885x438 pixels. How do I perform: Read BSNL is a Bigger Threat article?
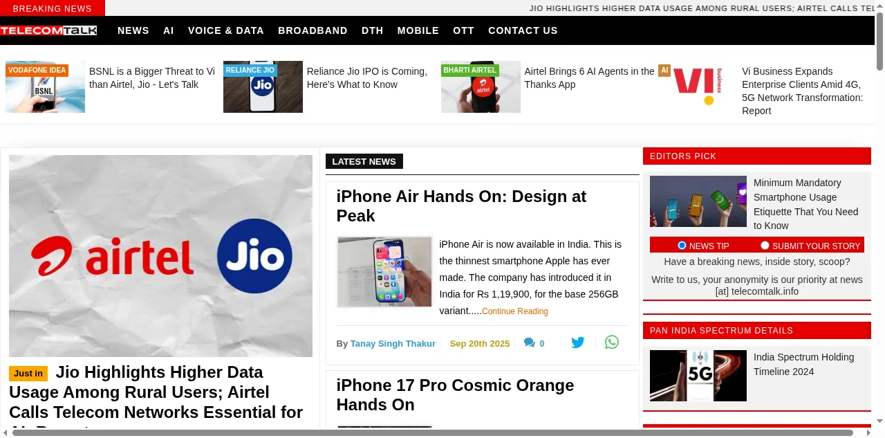point(152,77)
